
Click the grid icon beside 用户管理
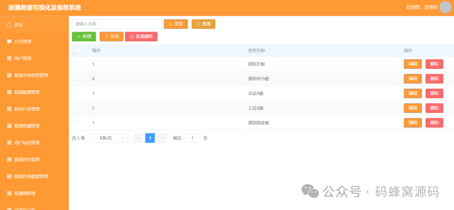[x=9, y=58]
